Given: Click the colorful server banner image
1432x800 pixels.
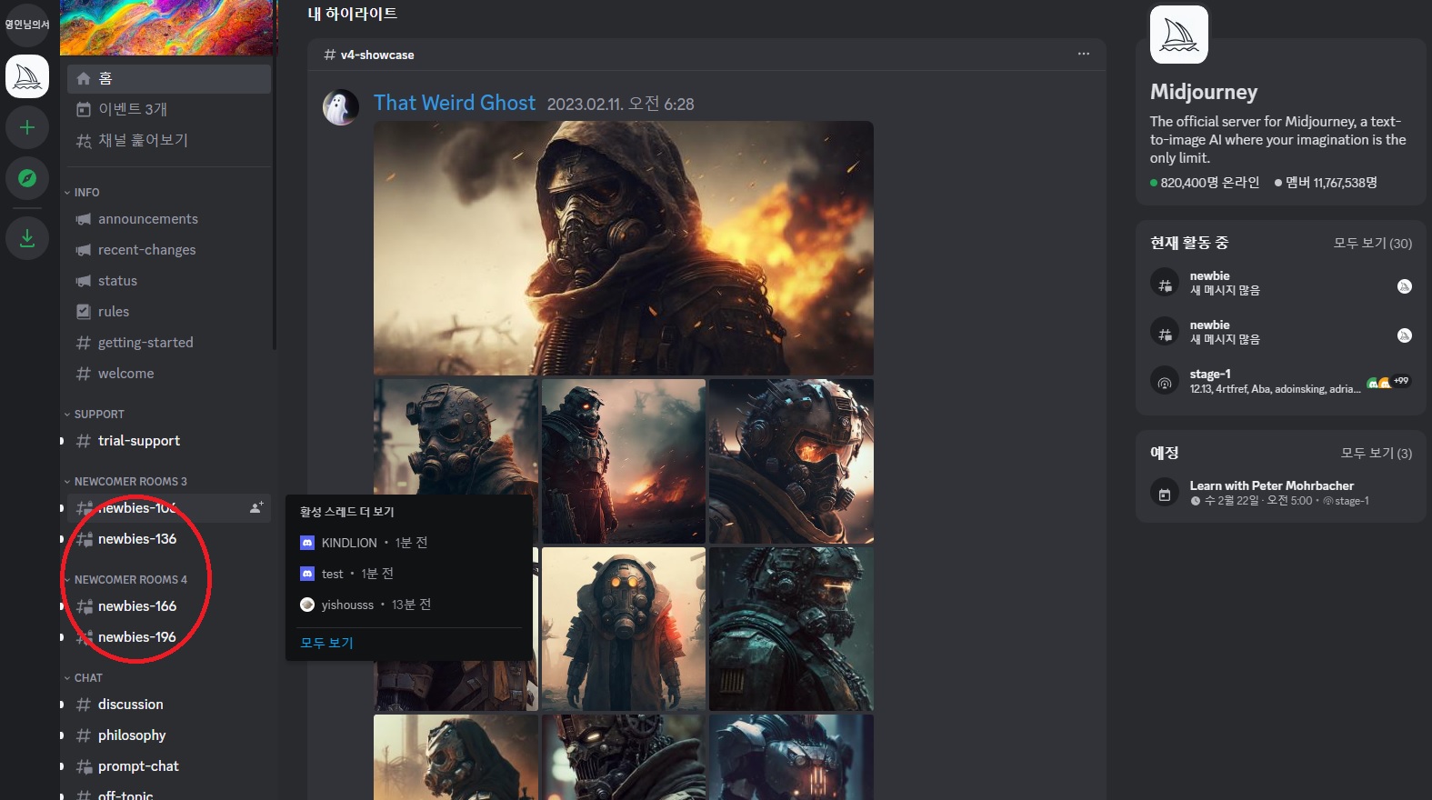Looking at the screenshot, I should pos(166,27).
